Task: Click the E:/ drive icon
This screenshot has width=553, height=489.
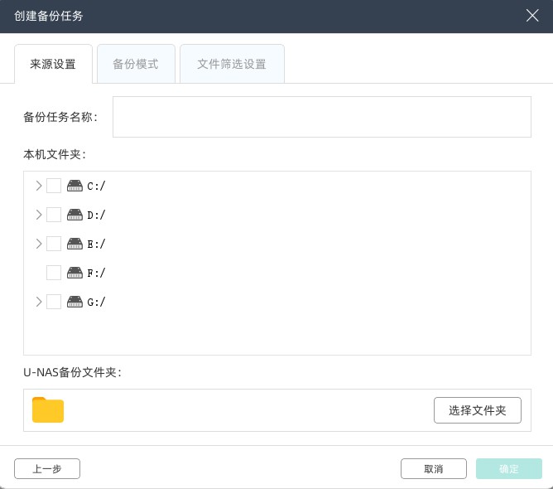Action: 75,244
